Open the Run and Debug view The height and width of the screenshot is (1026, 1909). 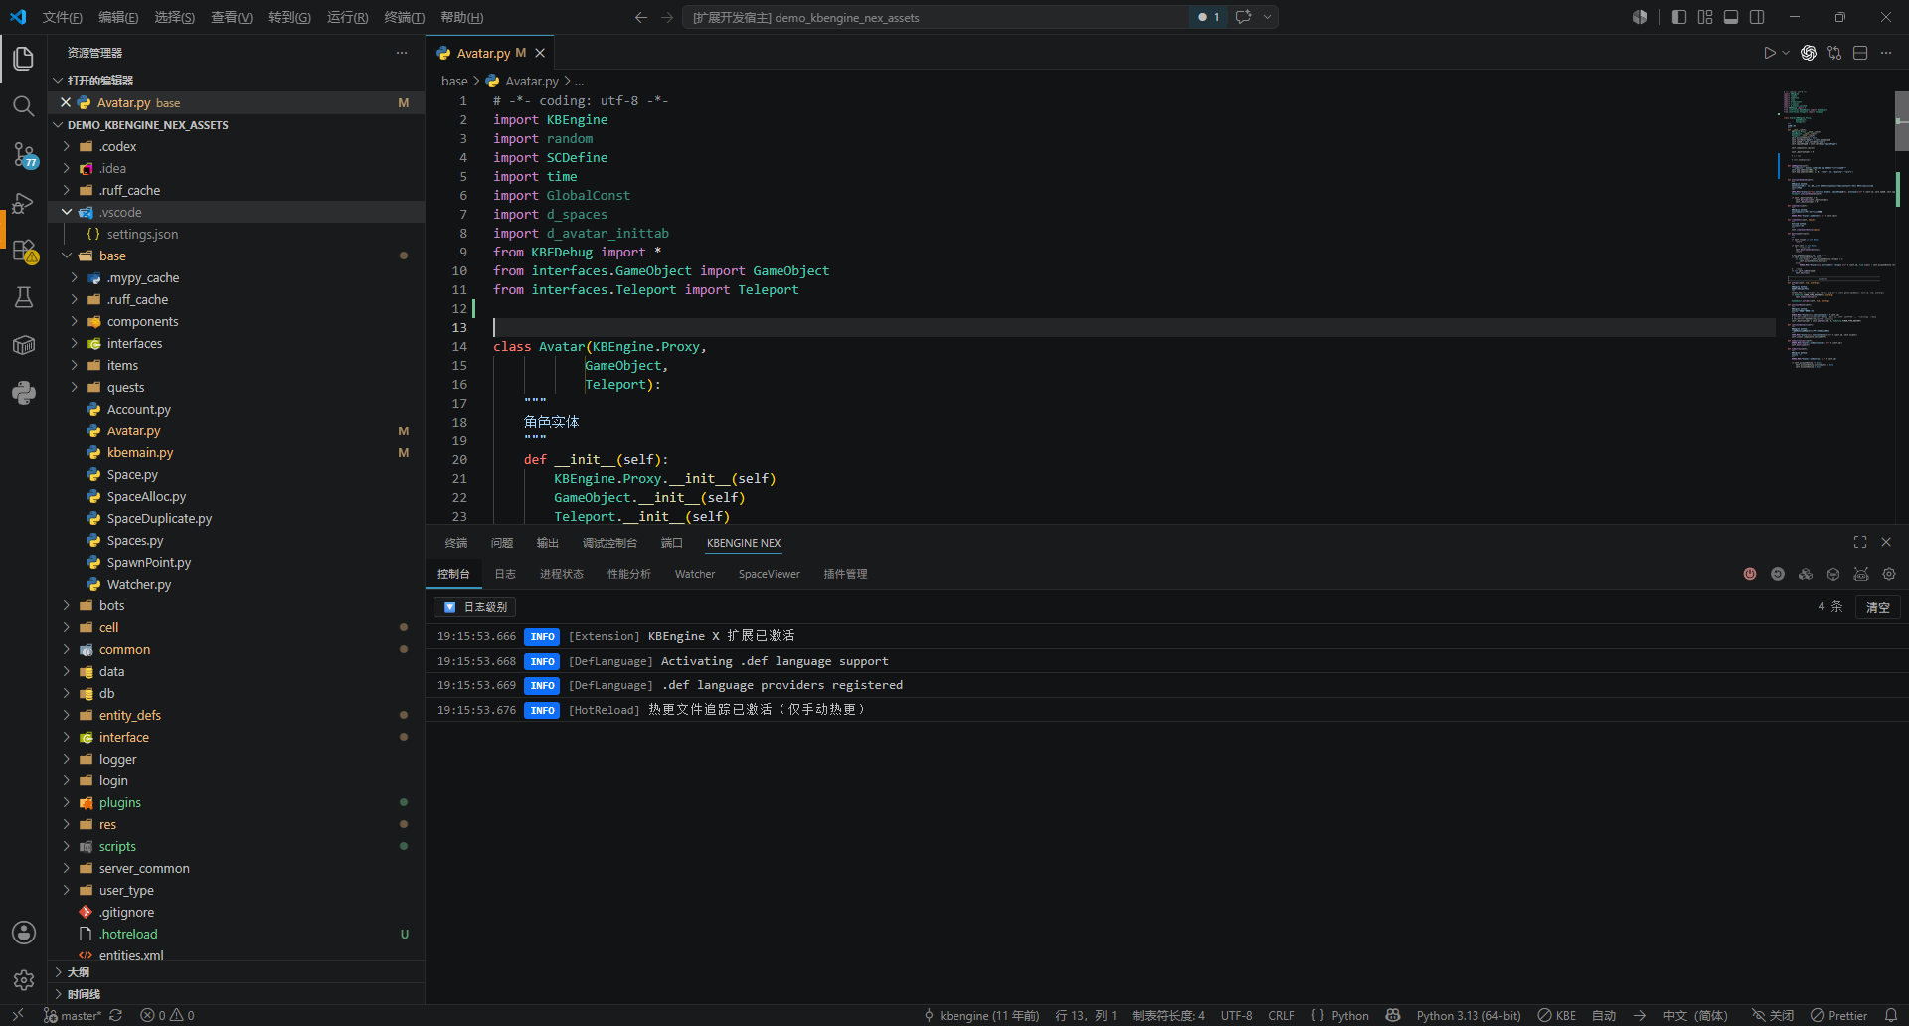point(24,203)
